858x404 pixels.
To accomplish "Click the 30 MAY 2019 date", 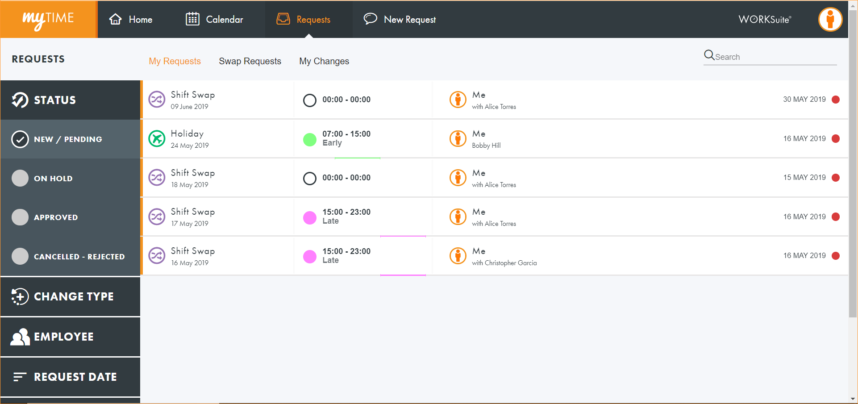I will pos(804,100).
